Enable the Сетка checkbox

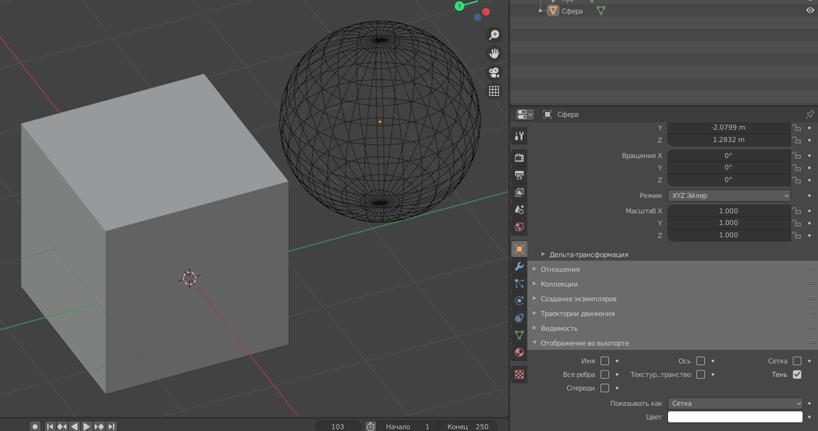pyautogui.click(x=797, y=361)
